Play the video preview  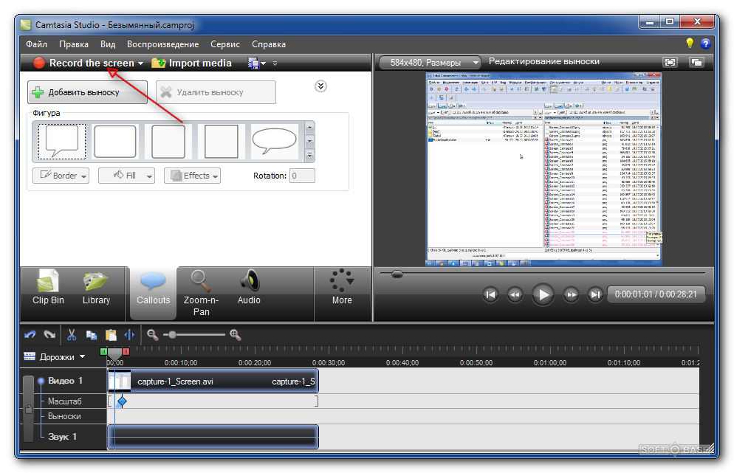click(x=543, y=294)
